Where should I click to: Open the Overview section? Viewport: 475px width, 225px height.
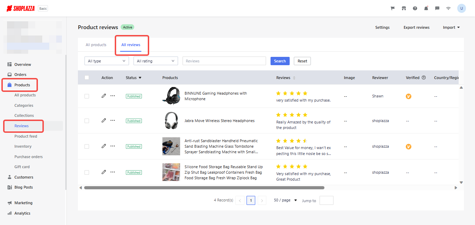coord(23,64)
